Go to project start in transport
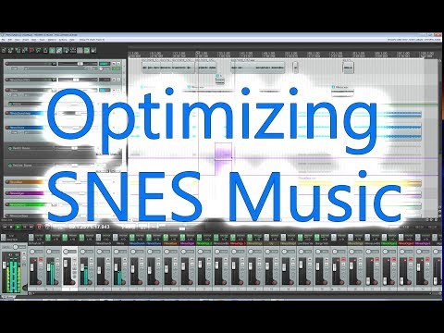This screenshot has height=333, width=444. tap(5, 227)
